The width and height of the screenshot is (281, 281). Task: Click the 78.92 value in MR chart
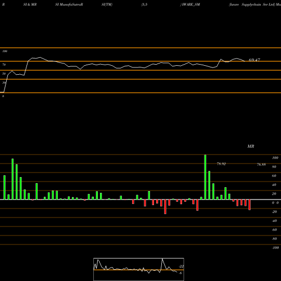coord(221,164)
